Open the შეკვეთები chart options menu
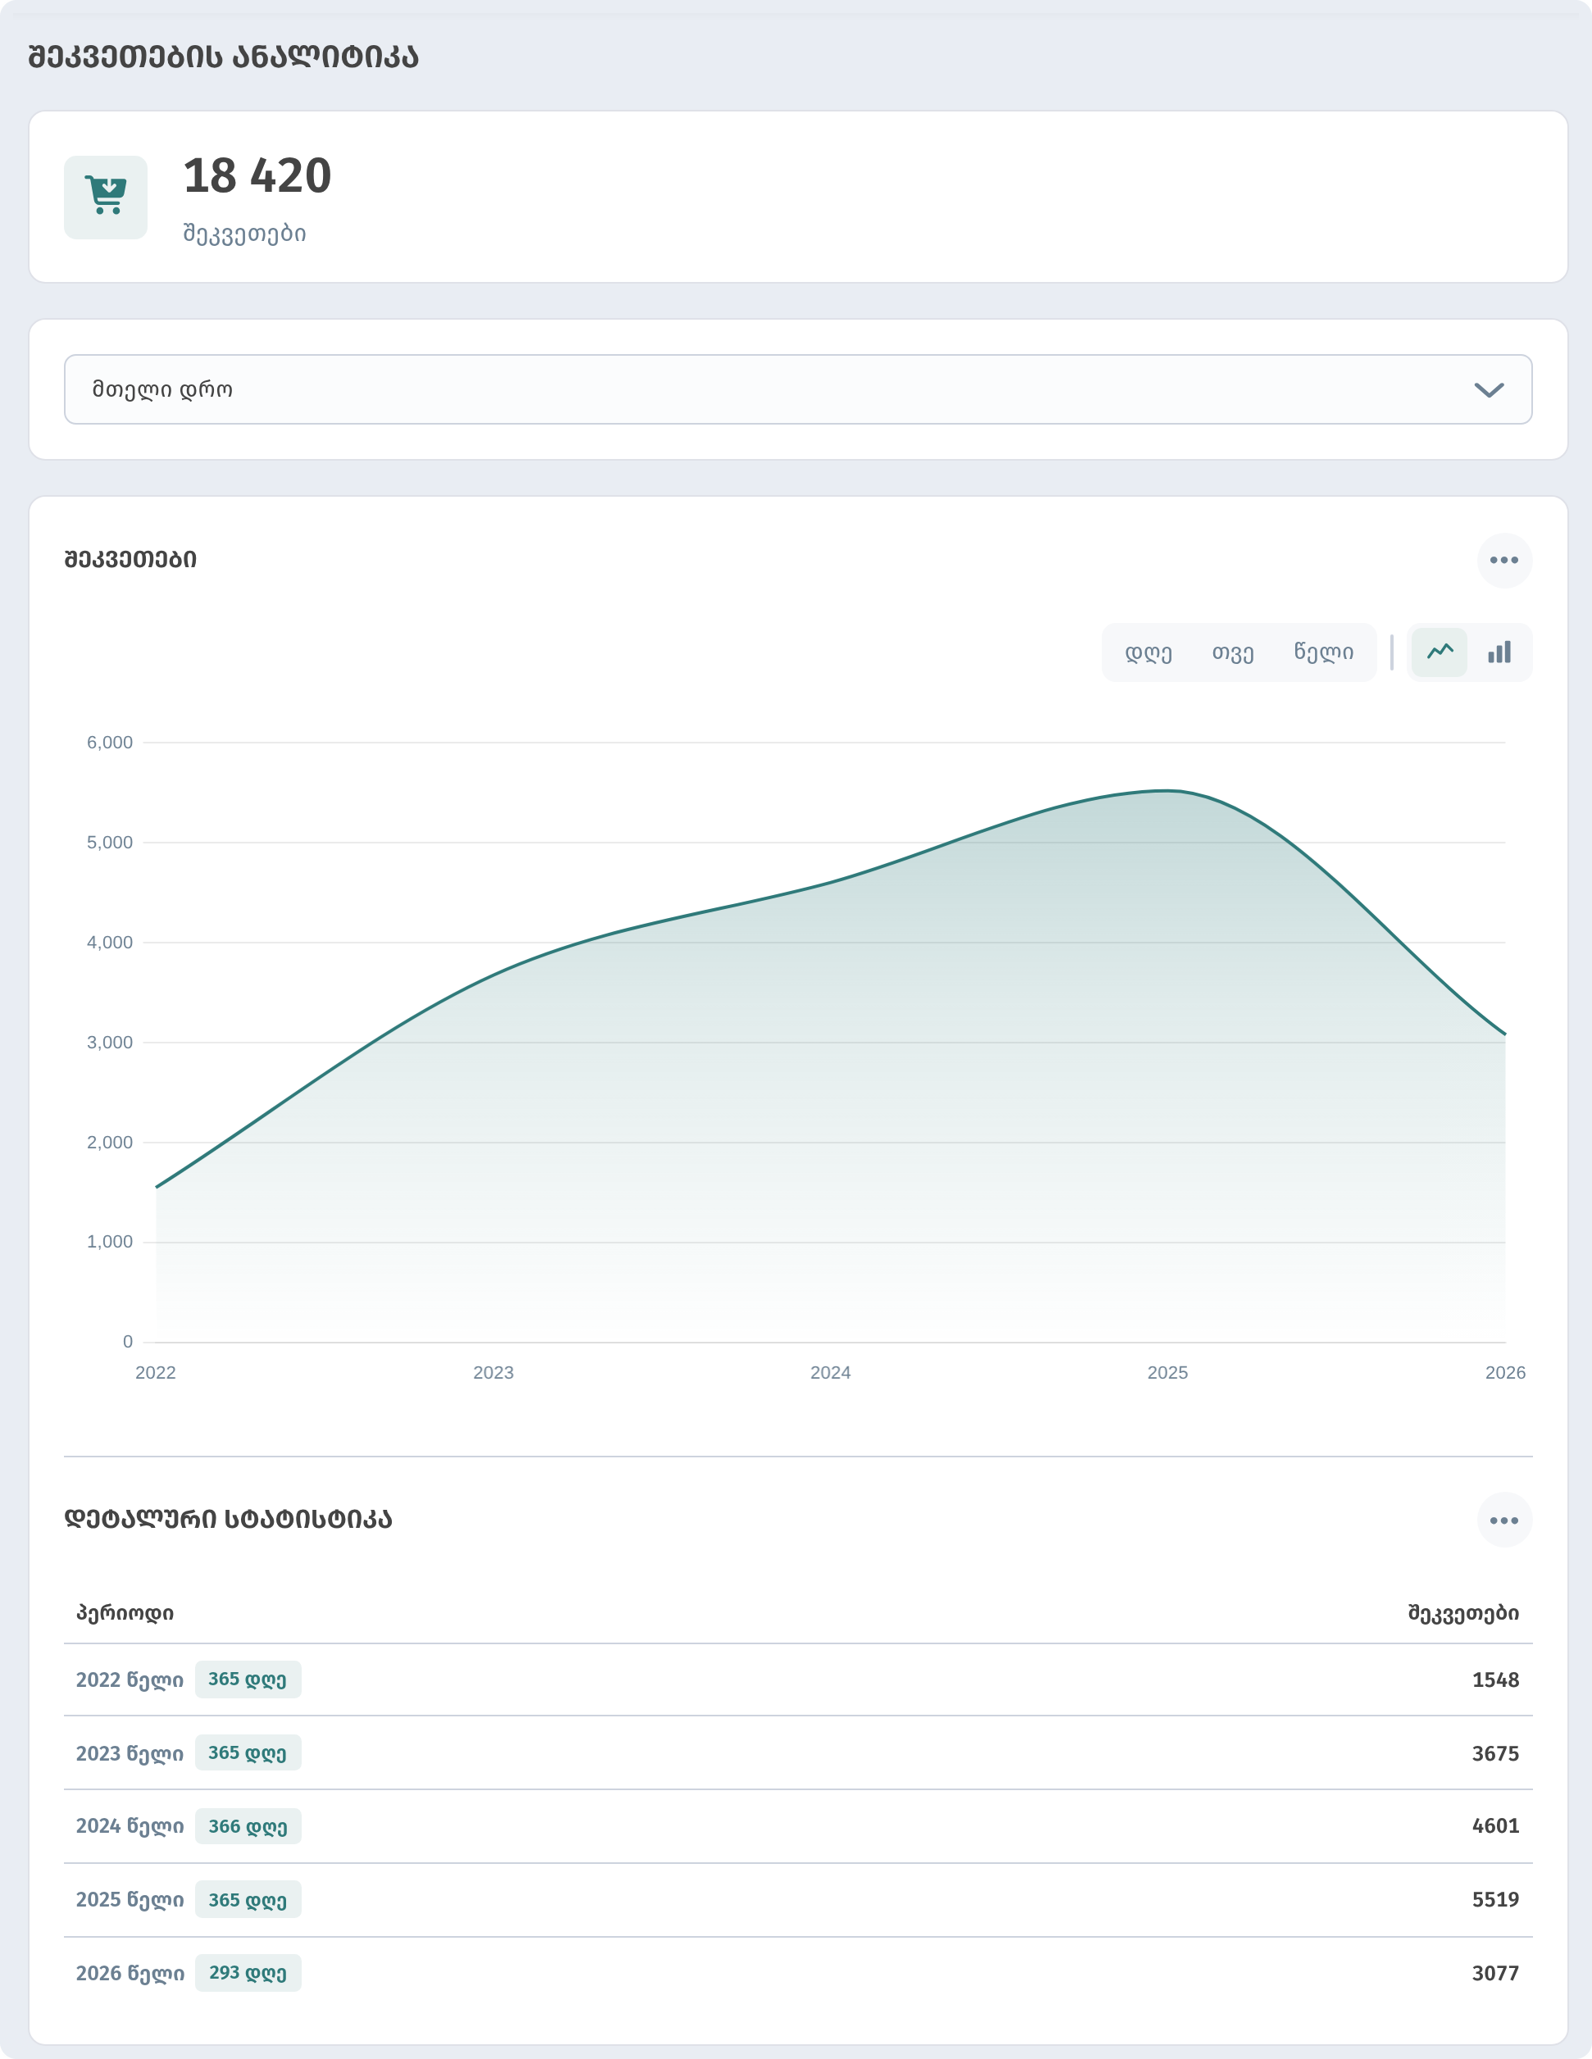The height and width of the screenshot is (2059, 1592). 1504,560
